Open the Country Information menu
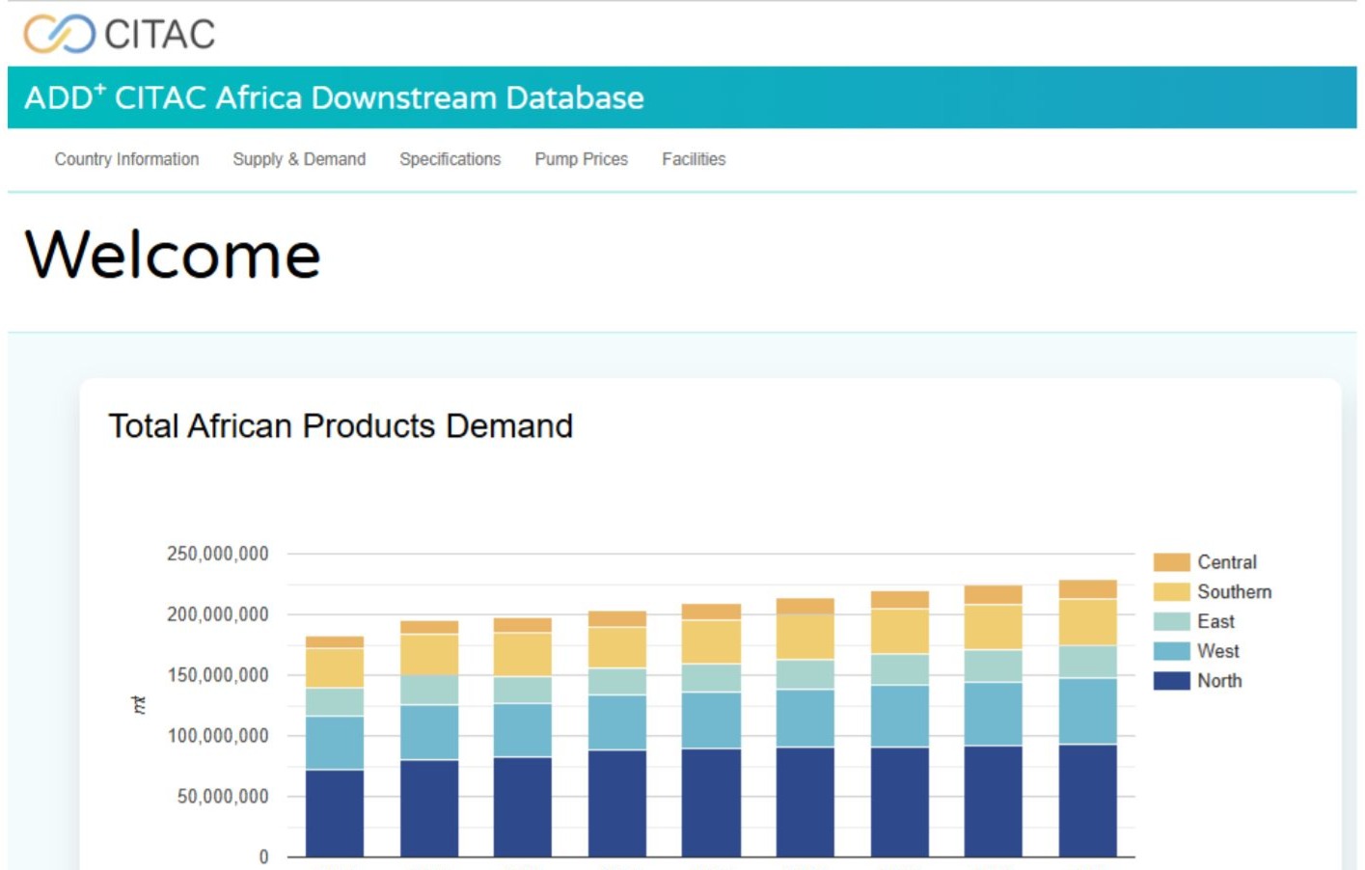The width and height of the screenshot is (1365, 870). pyautogui.click(x=126, y=159)
